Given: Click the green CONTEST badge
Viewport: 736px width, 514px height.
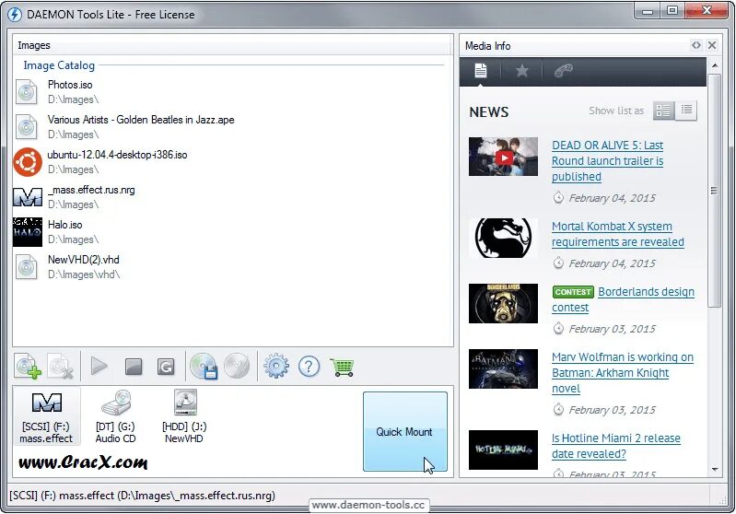Looking at the screenshot, I should pos(573,292).
